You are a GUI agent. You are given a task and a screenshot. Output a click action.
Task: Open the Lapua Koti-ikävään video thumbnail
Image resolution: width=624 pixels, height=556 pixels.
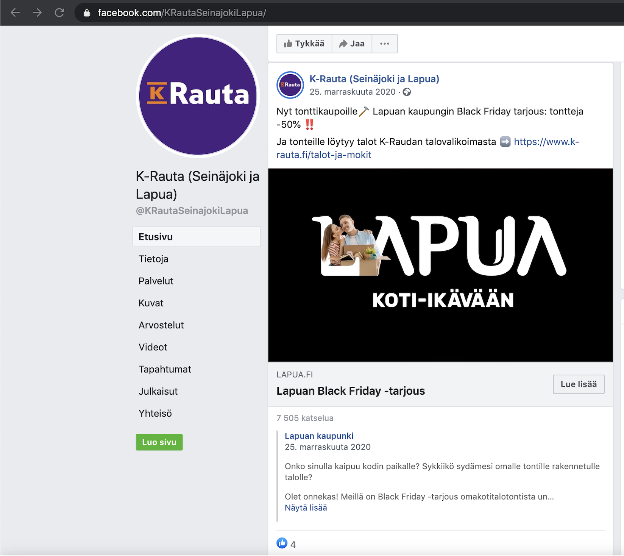[x=440, y=265]
